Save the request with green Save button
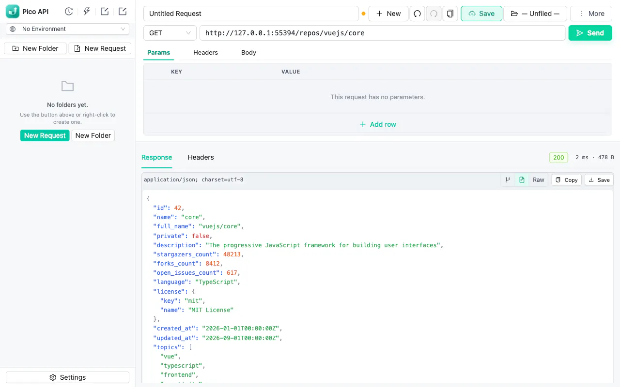 coord(481,14)
